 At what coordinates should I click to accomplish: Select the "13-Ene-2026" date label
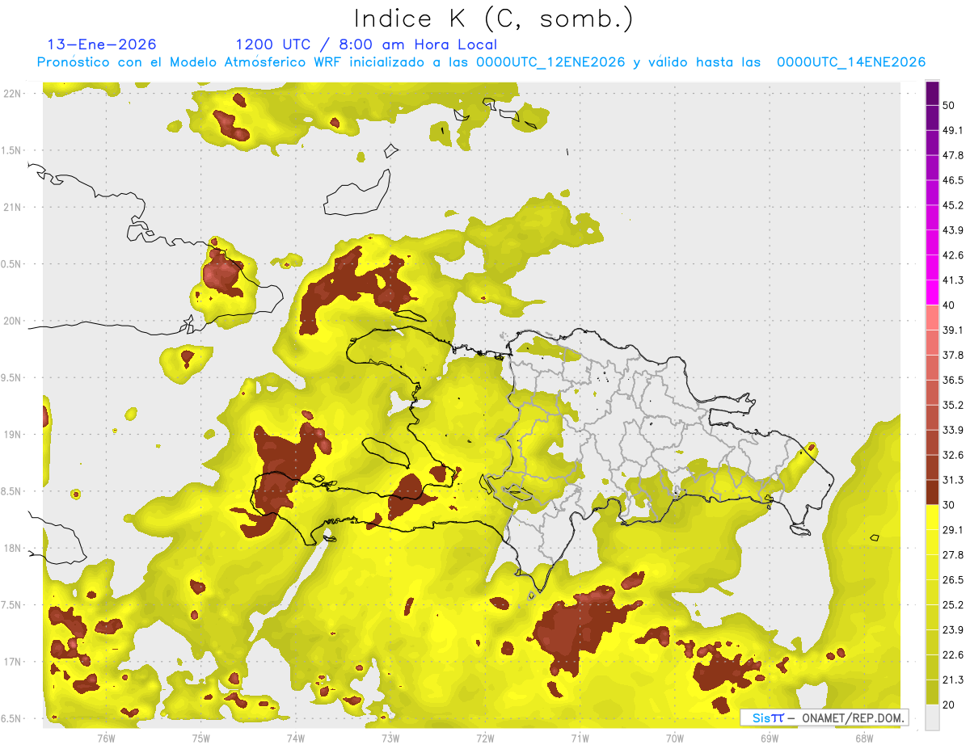pyautogui.click(x=102, y=44)
